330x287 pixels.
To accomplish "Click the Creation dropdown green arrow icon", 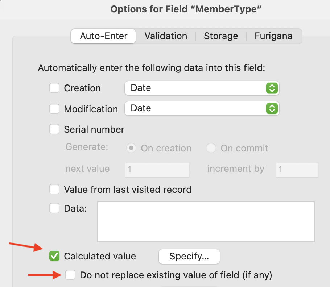I will (x=272, y=88).
